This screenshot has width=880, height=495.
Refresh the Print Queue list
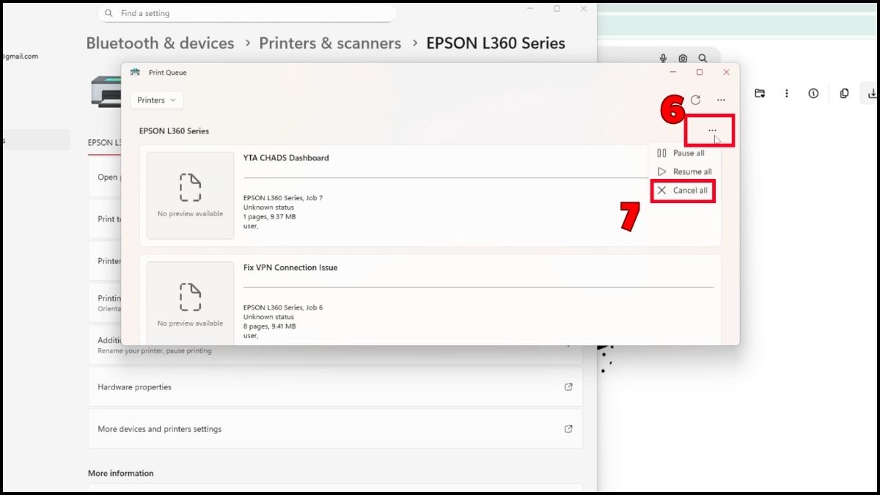click(696, 100)
